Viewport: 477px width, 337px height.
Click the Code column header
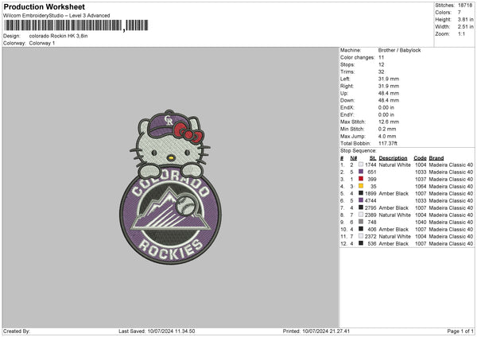coord(420,158)
